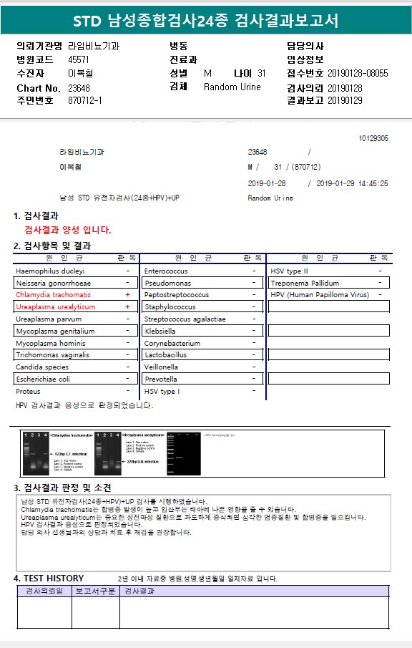The width and height of the screenshot is (412, 648).
Task: Select the HPV (Human Papilloma Virus) row
Action: click(x=329, y=295)
